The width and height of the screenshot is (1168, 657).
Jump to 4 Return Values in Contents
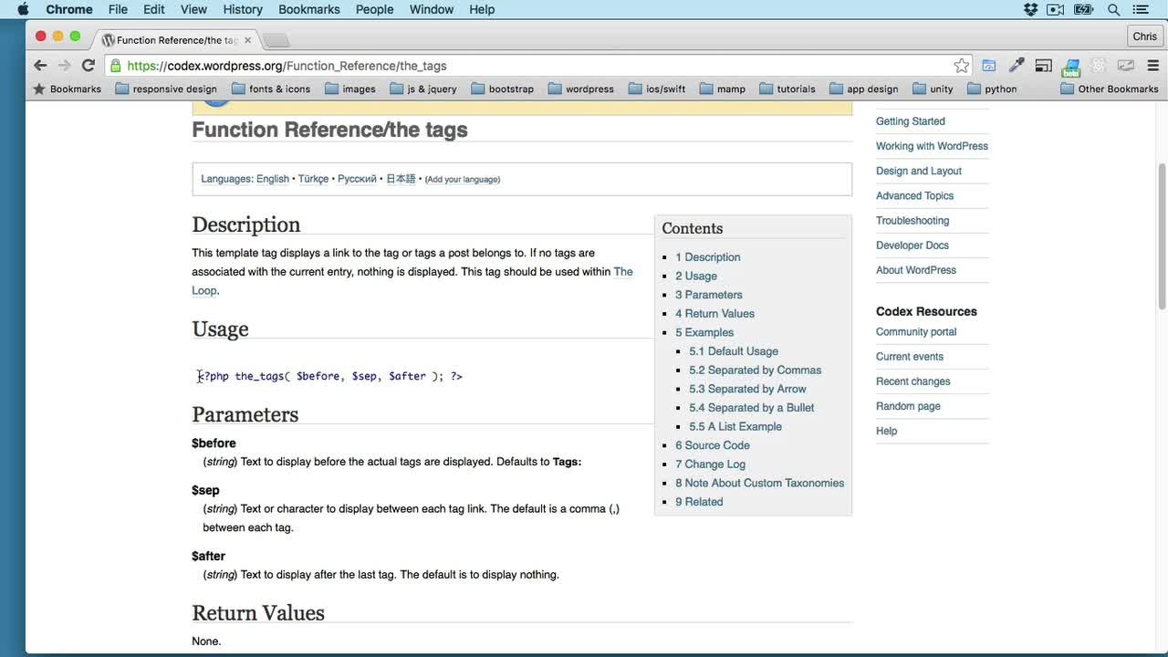pos(714,314)
